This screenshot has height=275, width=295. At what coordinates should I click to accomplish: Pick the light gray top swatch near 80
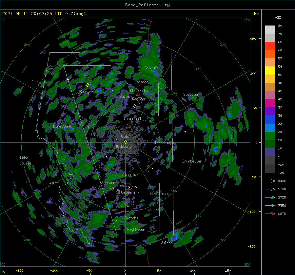click(270, 30)
